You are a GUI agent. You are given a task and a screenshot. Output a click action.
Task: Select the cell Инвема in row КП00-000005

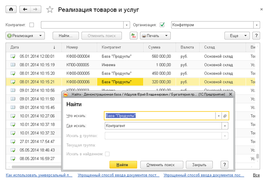click(109, 65)
